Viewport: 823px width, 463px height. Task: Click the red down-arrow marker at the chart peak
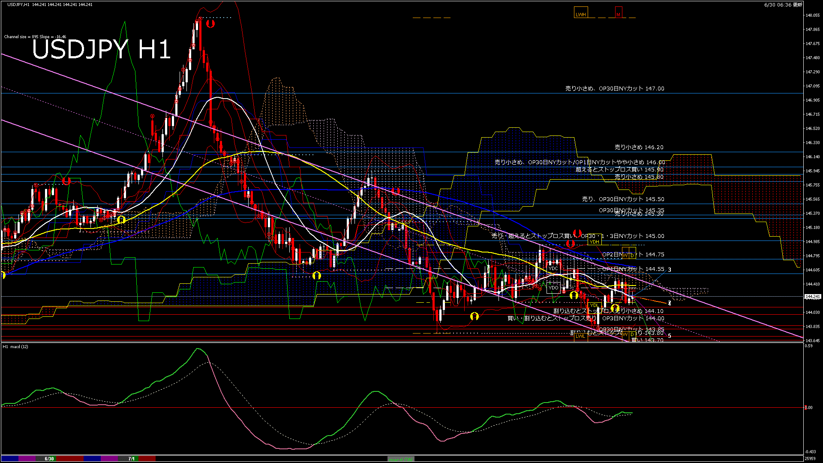[210, 24]
